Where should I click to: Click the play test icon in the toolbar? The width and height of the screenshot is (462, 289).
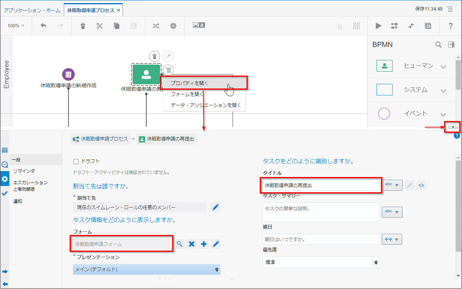click(378, 26)
